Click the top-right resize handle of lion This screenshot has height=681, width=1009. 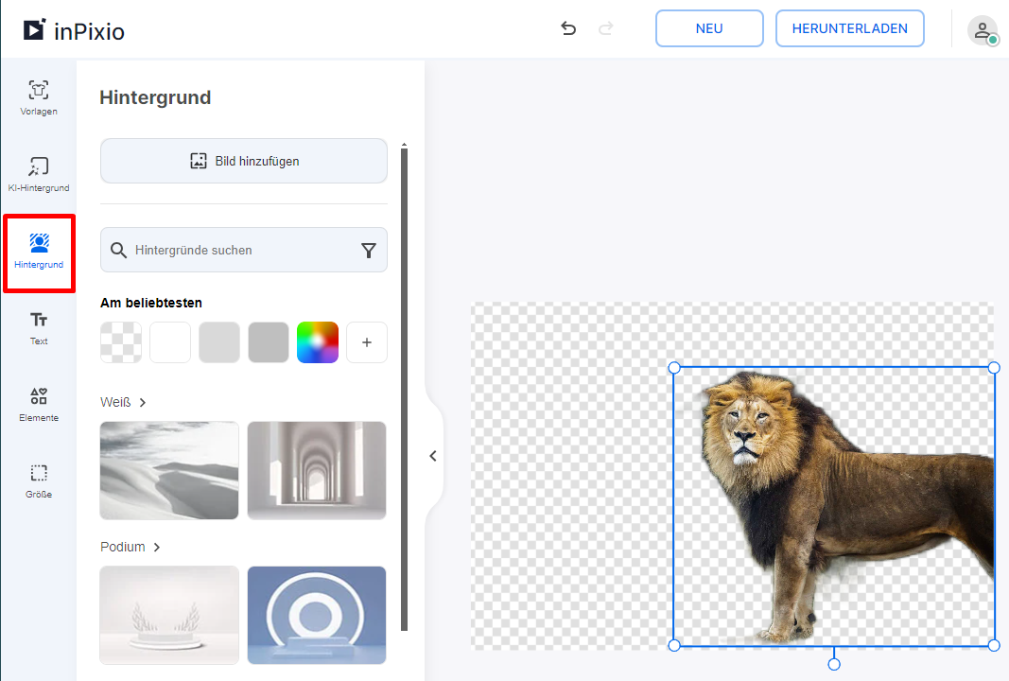pyautogui.click(x=994, y=368)
